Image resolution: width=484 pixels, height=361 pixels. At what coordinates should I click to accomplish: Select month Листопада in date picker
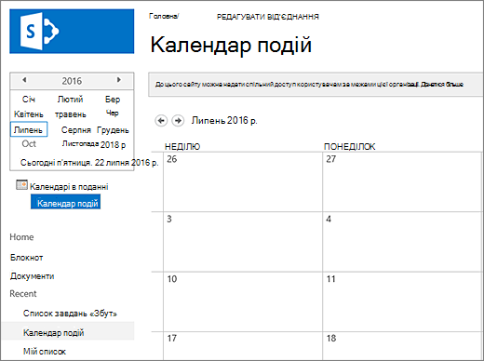(x=80, y=143)
